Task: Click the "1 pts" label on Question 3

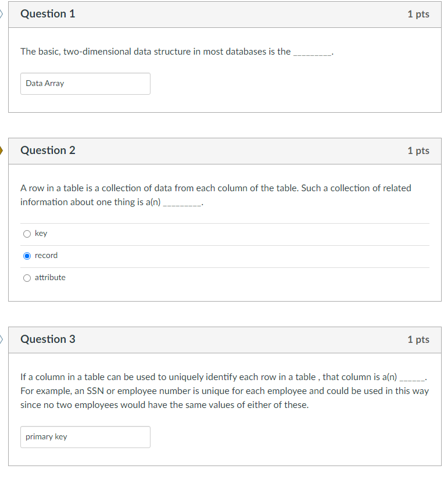Action: 418,339
